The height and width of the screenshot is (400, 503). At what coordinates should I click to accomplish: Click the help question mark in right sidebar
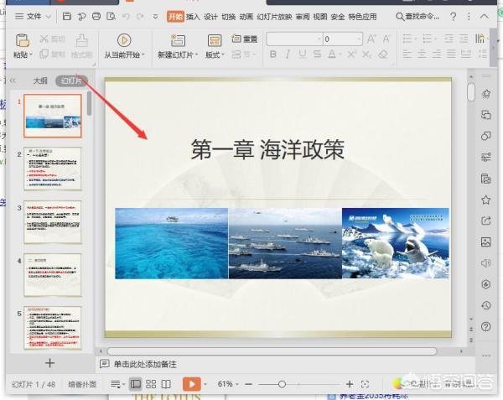[485, 326]
